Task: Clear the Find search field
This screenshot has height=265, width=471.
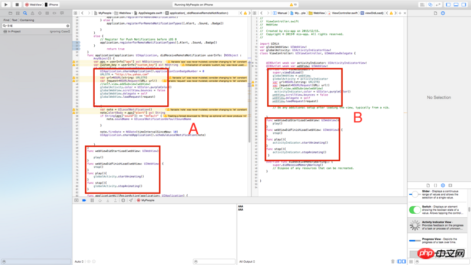Action: point(68,26)
